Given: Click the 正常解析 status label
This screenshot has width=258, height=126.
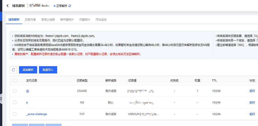Looking at the screenshot, I should click(62, 6).
